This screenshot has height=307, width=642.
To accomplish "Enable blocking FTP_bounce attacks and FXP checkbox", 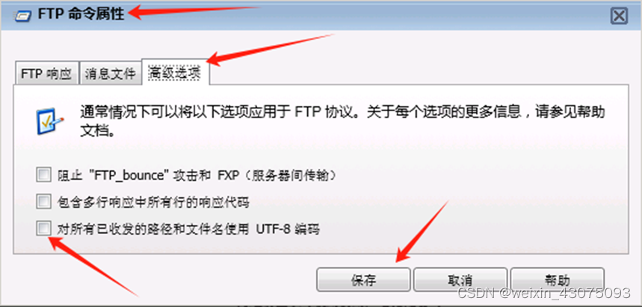I will [43, 175].
